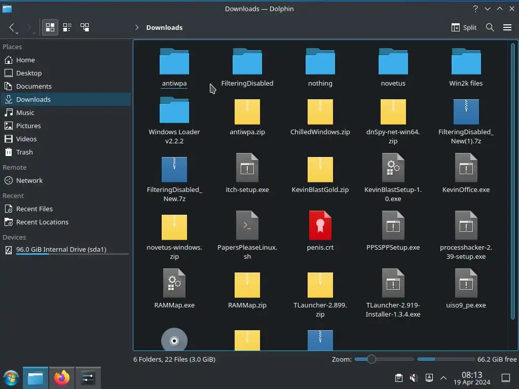The image size is (519, 389).
Task: Select PapersPleaseLinux.sh script
Action: point(247,236)
